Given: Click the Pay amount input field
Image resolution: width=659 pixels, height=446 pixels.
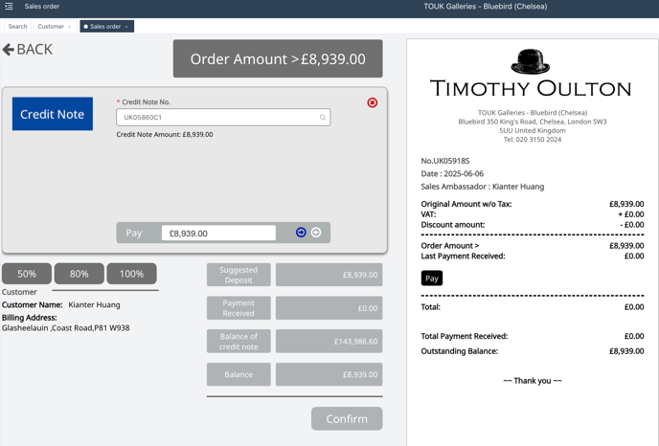Looking at the screenshot, I should (x=218, y=233).
